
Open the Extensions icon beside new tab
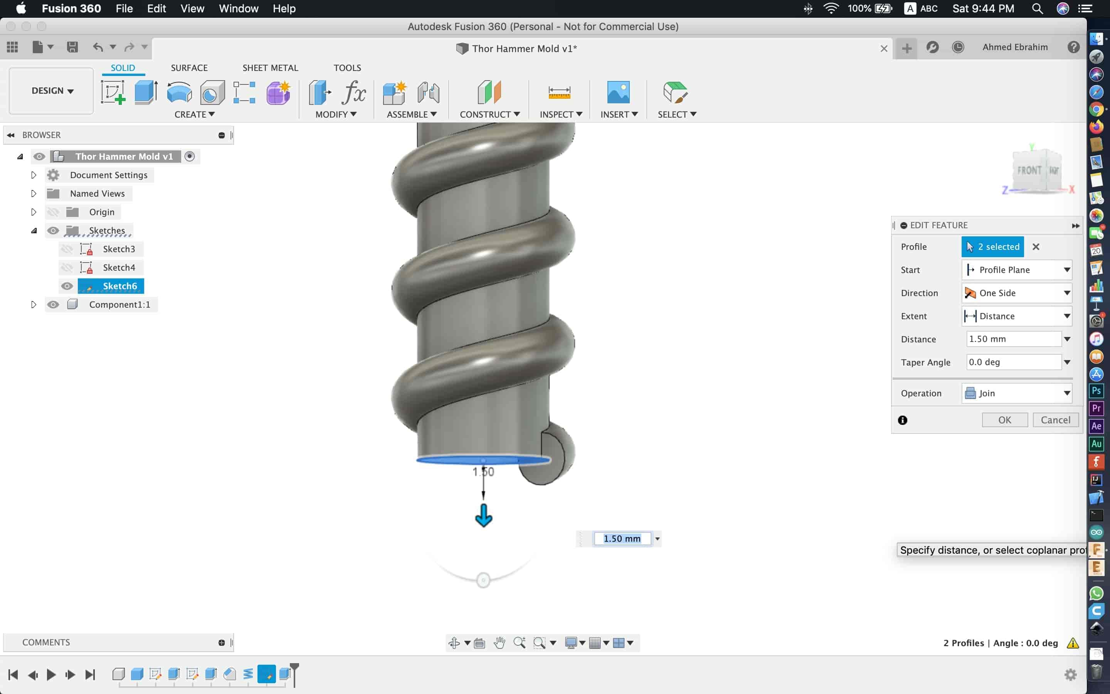click(932, 47)
